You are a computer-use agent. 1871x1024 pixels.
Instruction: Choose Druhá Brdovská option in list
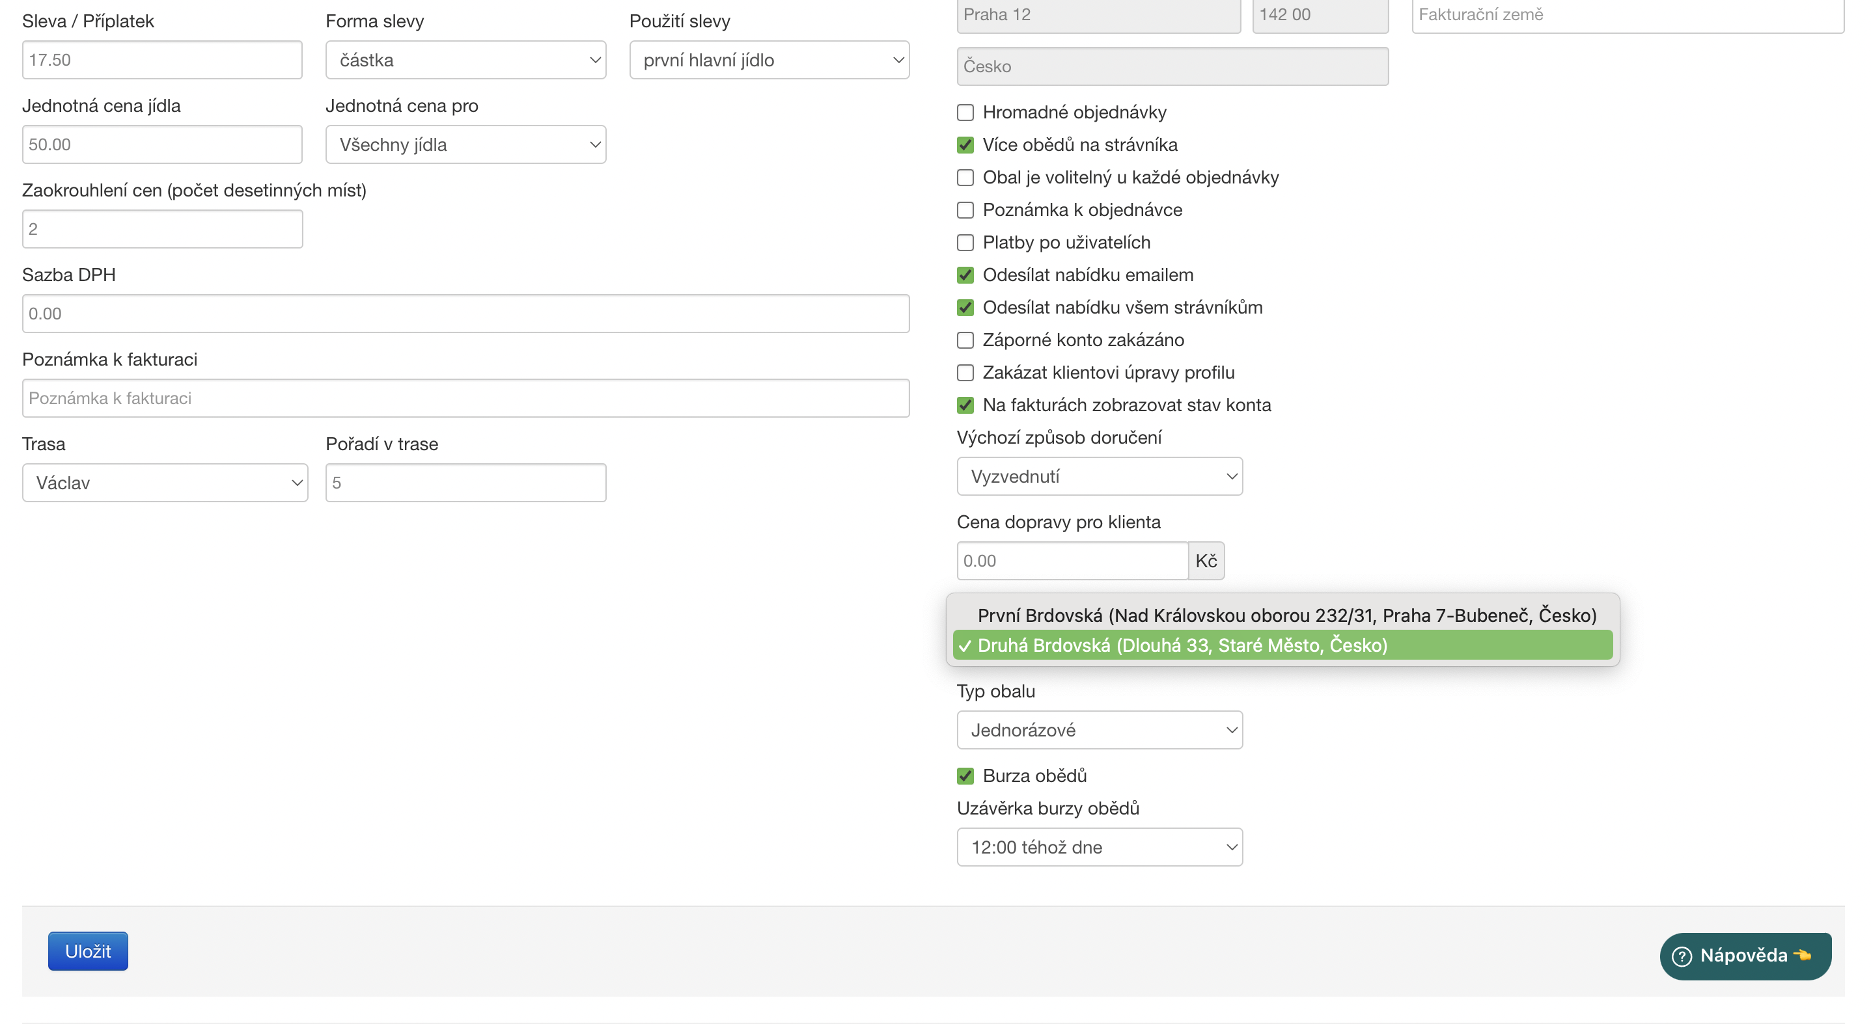(x=1182, y=645)
